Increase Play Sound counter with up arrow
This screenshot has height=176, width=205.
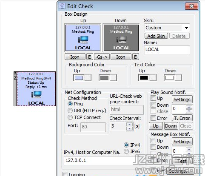[x=189, y=107]
